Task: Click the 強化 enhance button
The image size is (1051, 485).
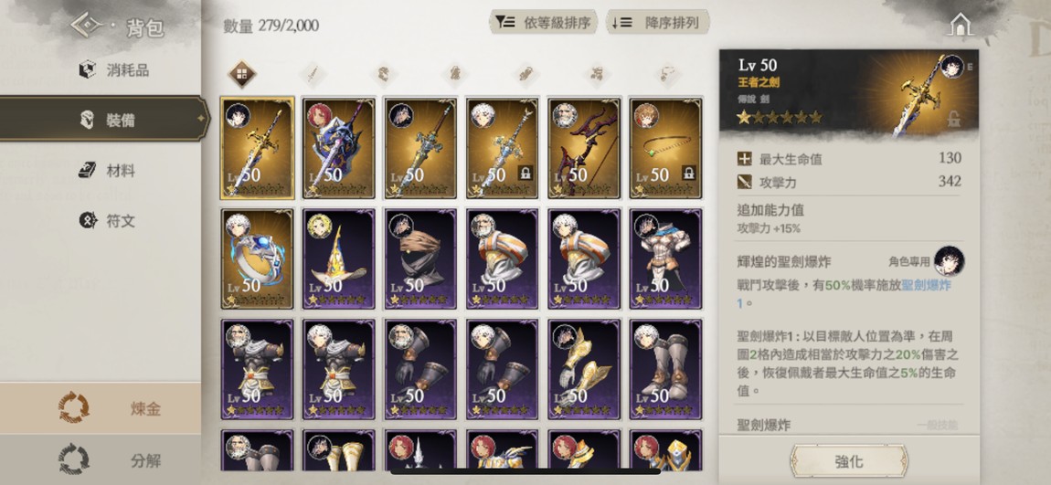Action: click(x=849, y=461)
